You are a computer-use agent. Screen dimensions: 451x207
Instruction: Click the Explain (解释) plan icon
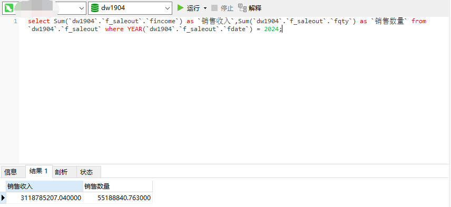coord(242,8)
